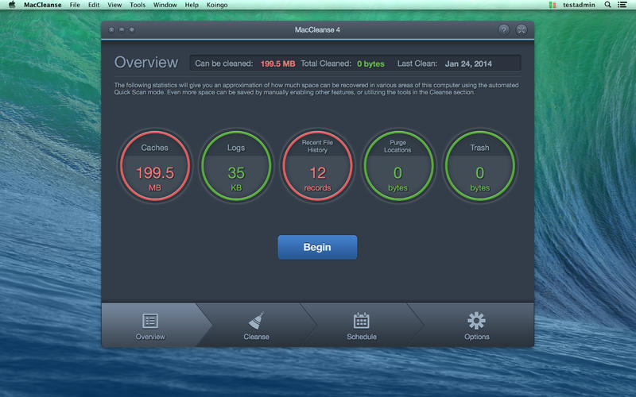Select the Purge Locations circle
Viewport: 636px width, 397px height.
coord(398,166)
